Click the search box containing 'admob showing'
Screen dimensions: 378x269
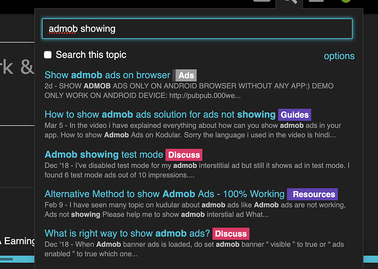point(197,28)
